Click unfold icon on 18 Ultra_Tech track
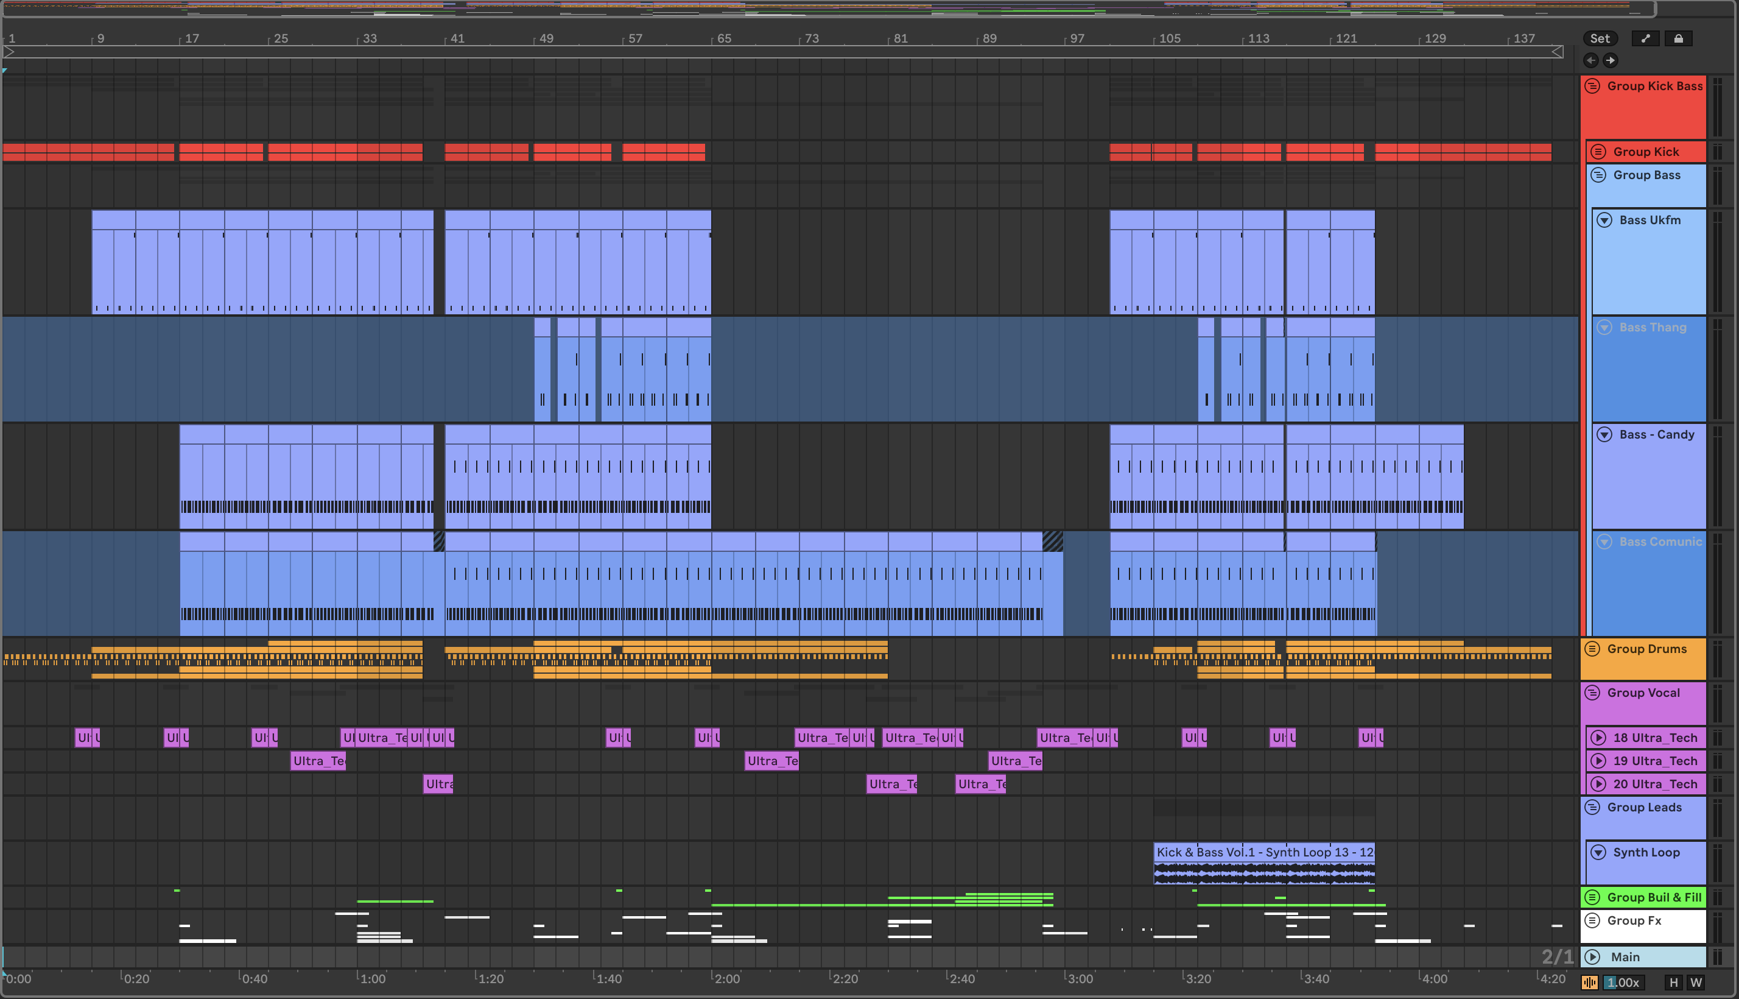 (1598, 738)
